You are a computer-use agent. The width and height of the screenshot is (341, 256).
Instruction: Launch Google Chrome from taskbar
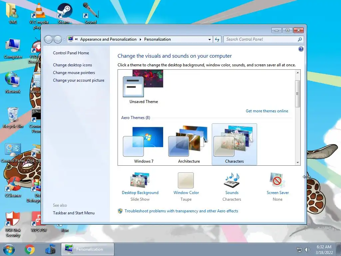tap(30, 249)
